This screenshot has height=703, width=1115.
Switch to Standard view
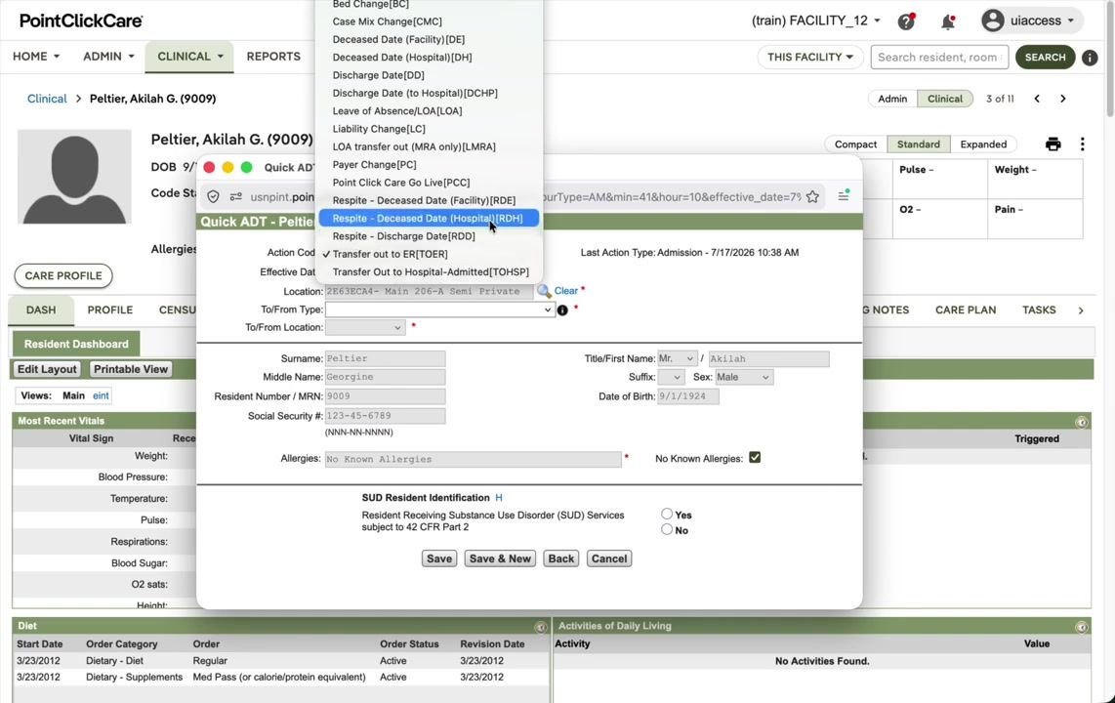918,145
